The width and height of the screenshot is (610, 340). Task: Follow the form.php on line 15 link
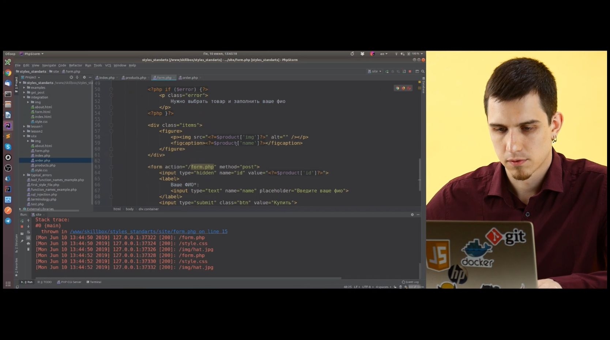pos(148,232)
